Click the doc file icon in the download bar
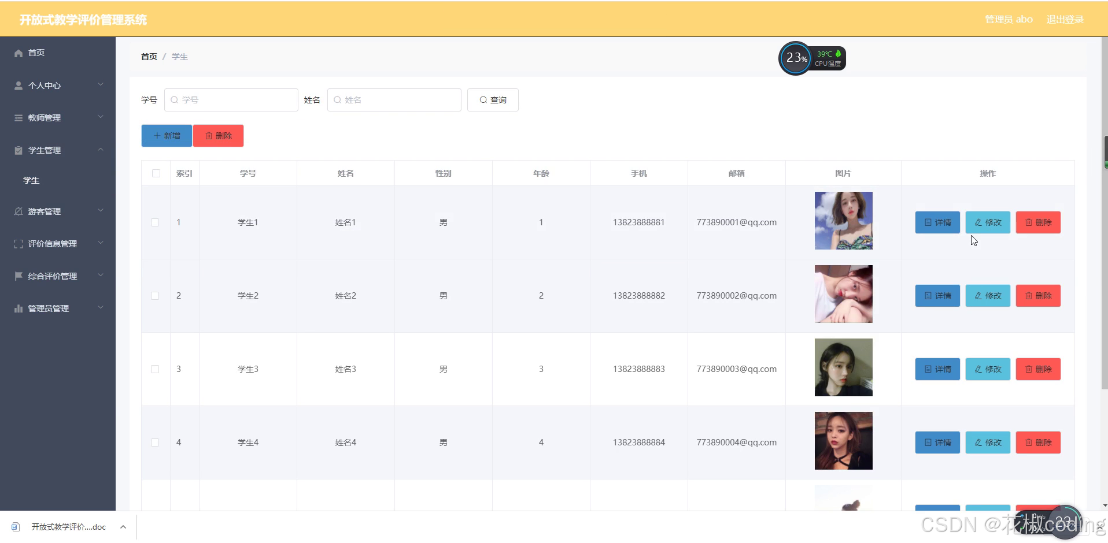Image resolution: width=1108 pixels, height=543 pixels. click(16, 527)
